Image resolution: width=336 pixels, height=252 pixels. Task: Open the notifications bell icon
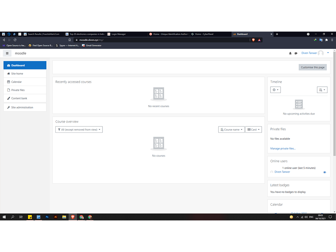(x=290, y=53)
